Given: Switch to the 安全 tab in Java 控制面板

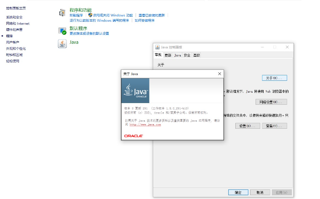Looking at the screenshot, I should point(187,55).
